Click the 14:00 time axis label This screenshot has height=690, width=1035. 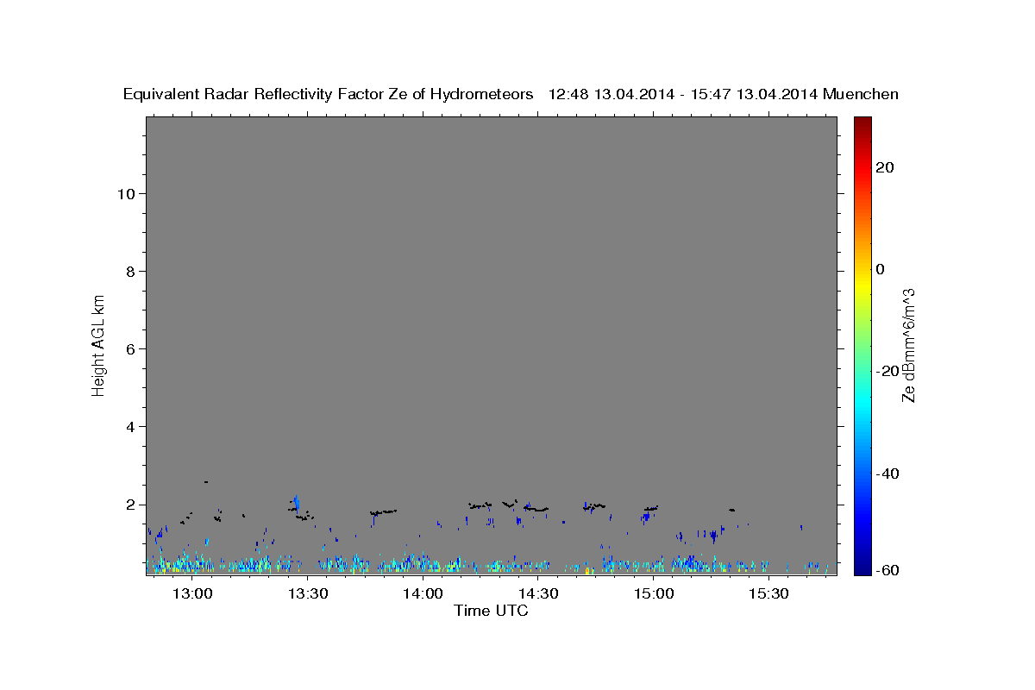click(423, 593)
